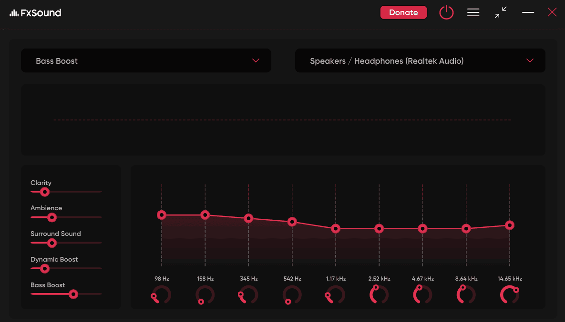Minimize the FxSound window
Image resolution: width=565 pixels, height=322 pixels.
[x=528, y=12]
